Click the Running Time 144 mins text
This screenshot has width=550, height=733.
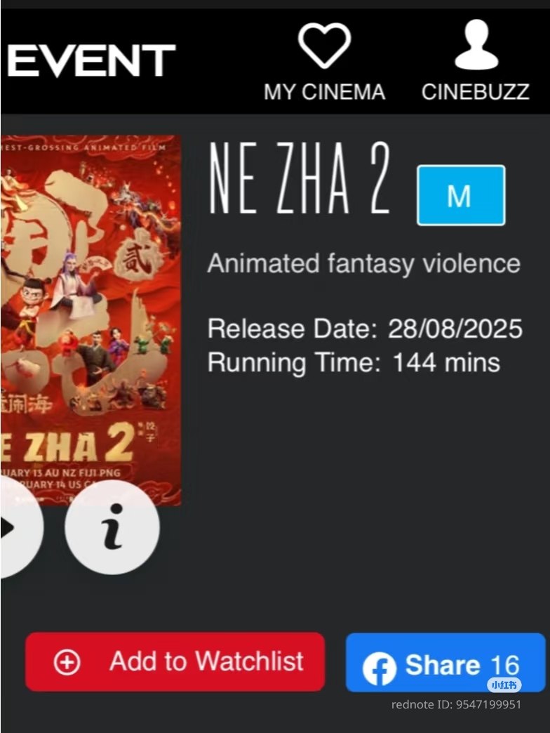pyautogui.click(x=354, y=362)
